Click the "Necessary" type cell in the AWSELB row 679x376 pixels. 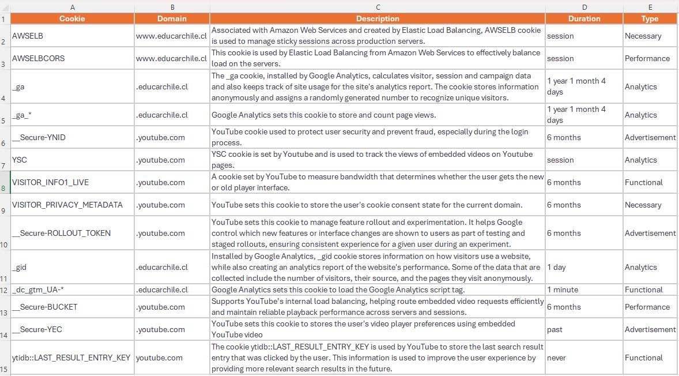pyautogui.click(x=650, y=36)
